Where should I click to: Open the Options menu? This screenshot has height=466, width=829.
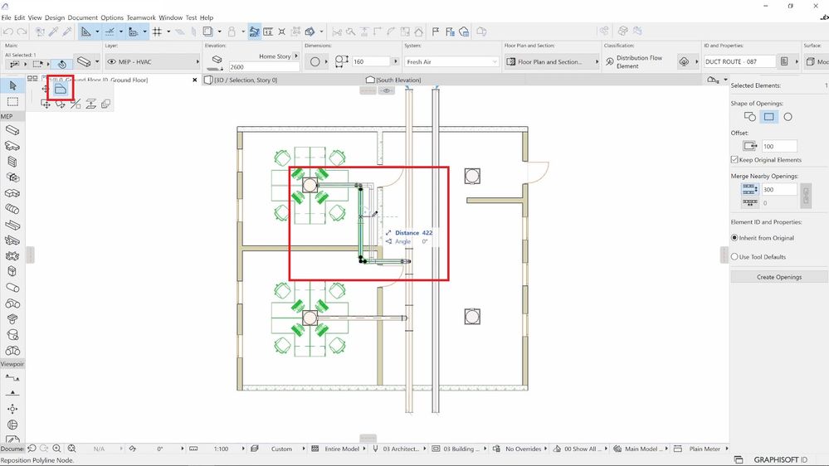coord(111,17)
